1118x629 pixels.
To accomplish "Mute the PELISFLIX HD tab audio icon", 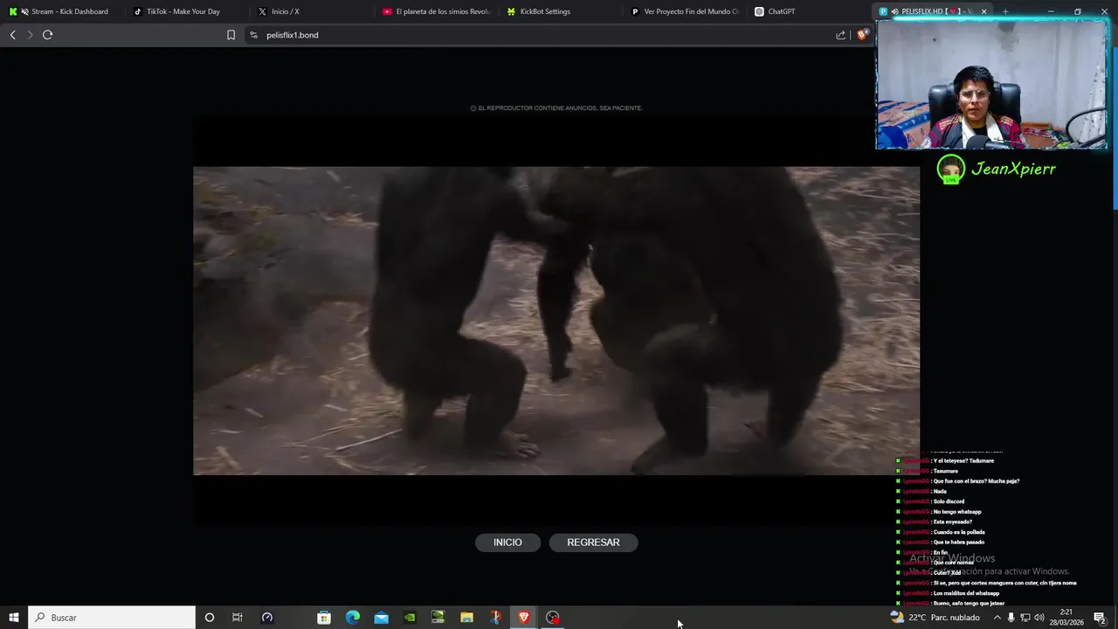I will (x=894, y=11).
